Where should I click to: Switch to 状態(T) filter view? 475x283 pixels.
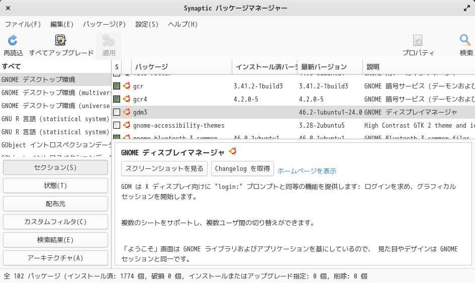(55, 185)
